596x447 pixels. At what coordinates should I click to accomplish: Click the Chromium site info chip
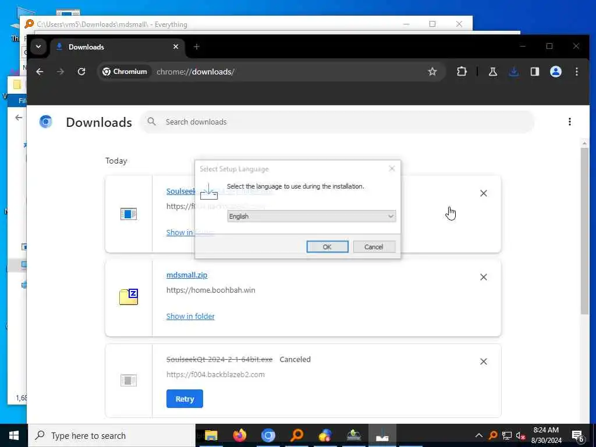click(x=125, y=72)
